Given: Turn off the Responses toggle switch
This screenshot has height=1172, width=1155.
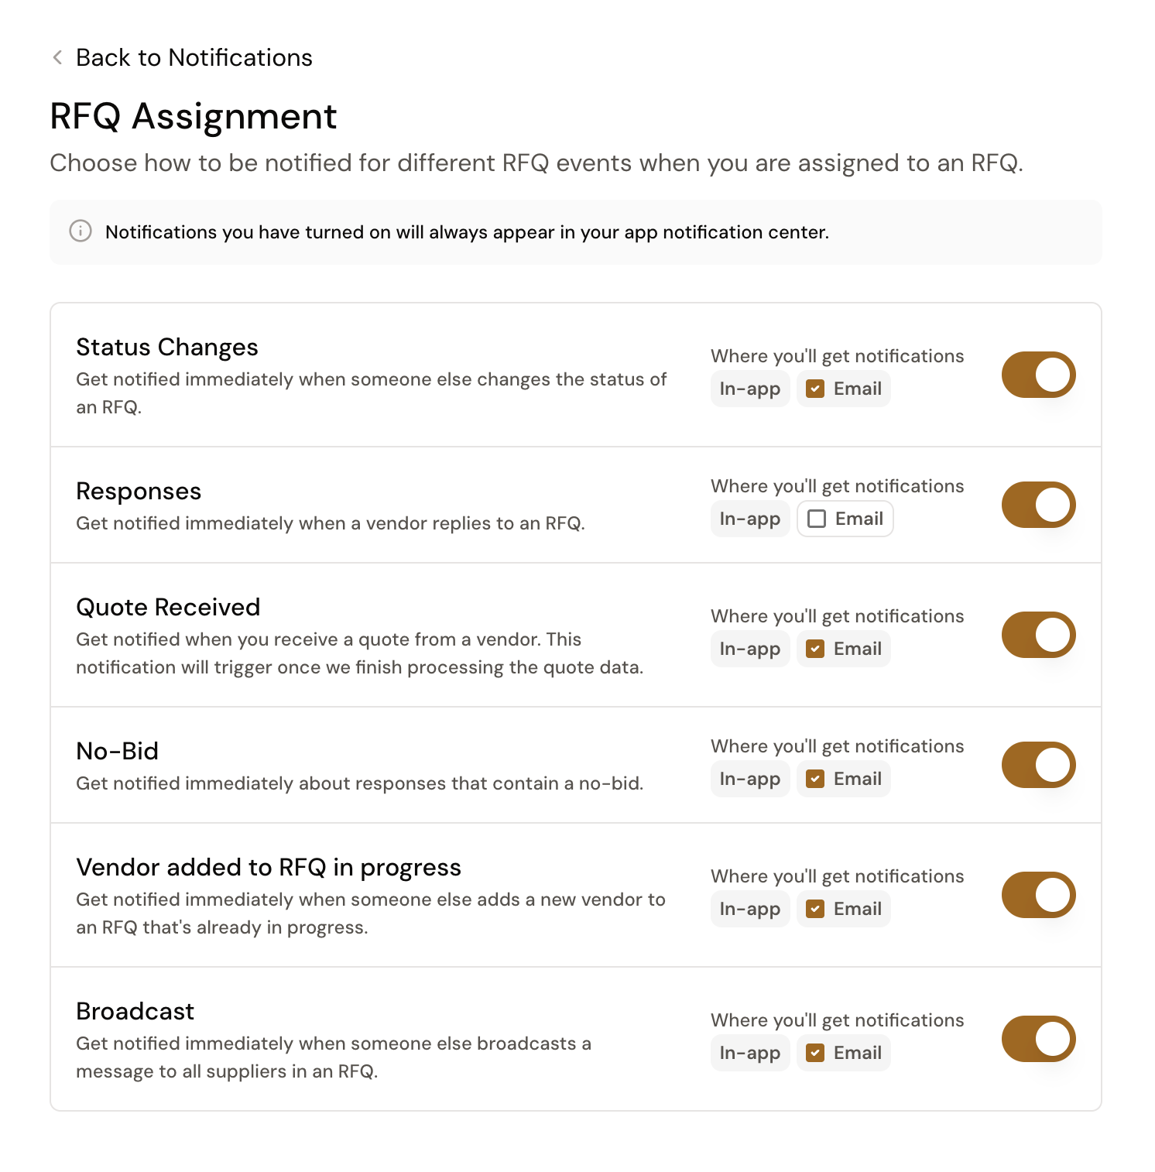Looking at the screenshot, I should pos(1038,505).
